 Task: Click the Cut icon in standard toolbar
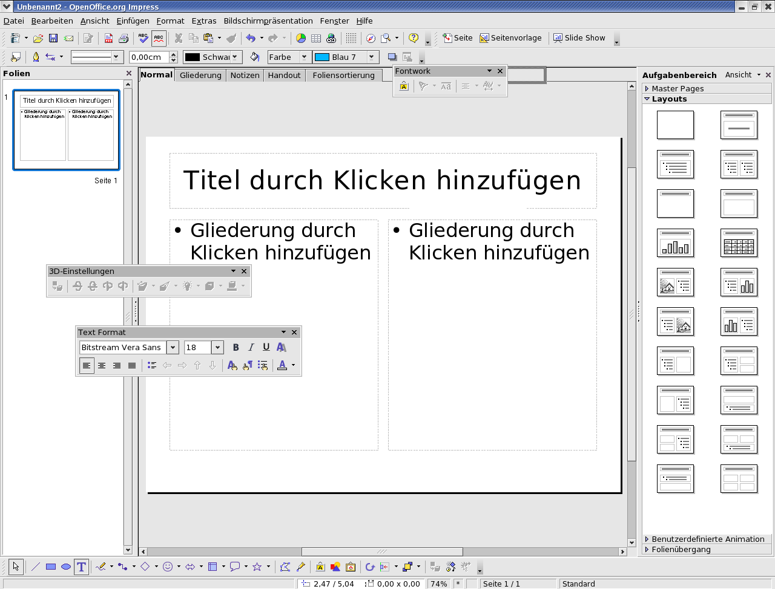179,38
